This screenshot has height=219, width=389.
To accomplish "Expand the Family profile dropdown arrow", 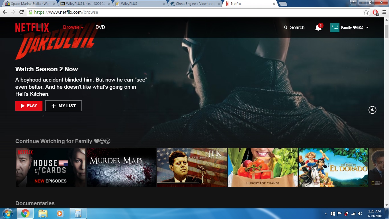I will coord(367,28).
